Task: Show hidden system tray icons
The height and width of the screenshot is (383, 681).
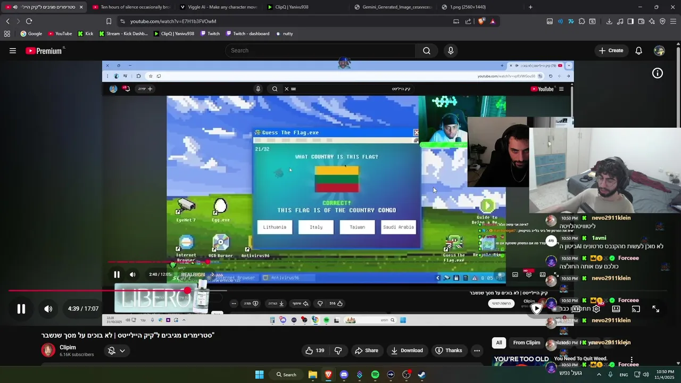Action: pyautogui.click(x=599, y=374)
